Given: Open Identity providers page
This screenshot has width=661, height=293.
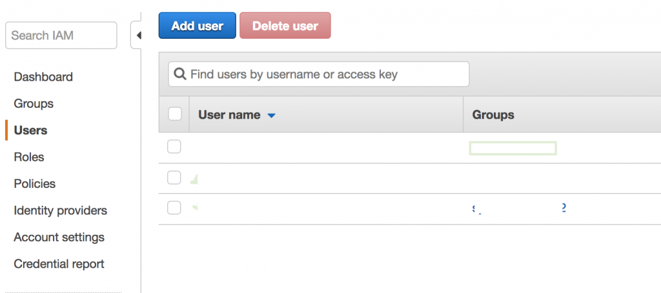Looking at the screenshot, I should pos(60,210).
